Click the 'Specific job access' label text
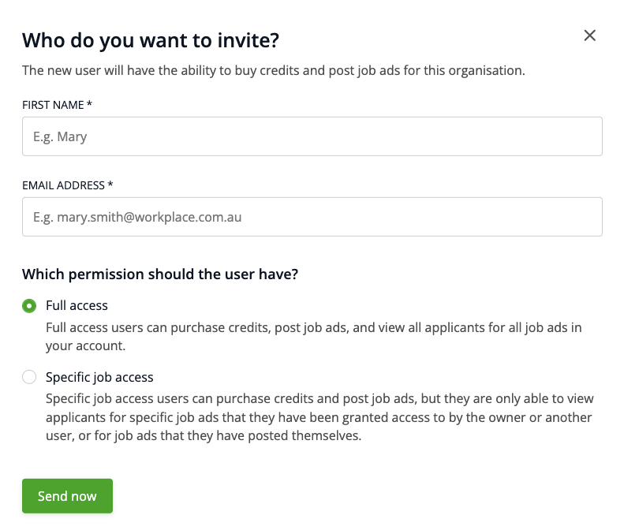The height and width of the screenshot is (530, 624). tap(99, 377)
